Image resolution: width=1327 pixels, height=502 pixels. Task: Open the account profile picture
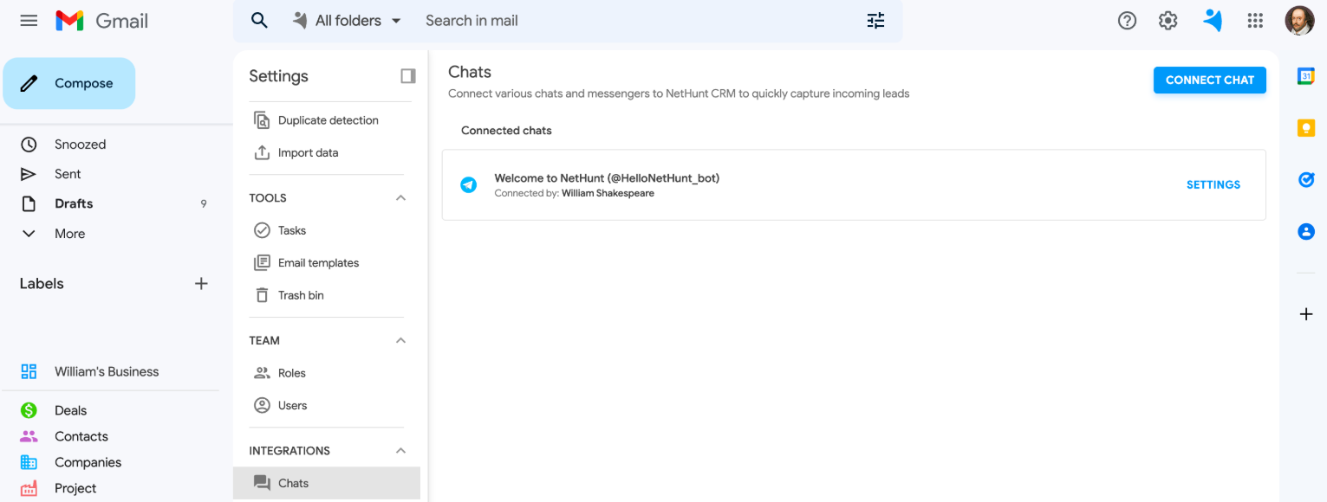tap(1299, 20)
